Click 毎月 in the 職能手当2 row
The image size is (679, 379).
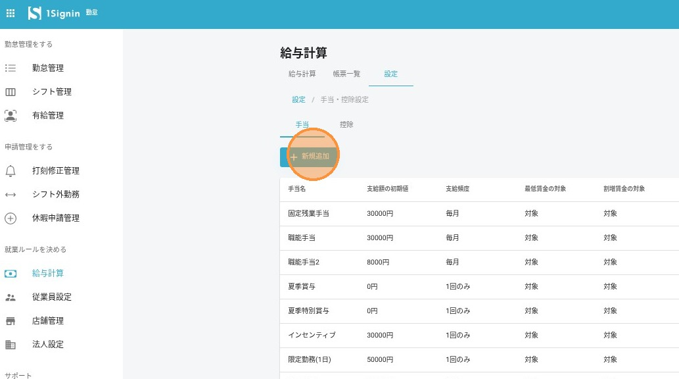[x=452, y=262]
